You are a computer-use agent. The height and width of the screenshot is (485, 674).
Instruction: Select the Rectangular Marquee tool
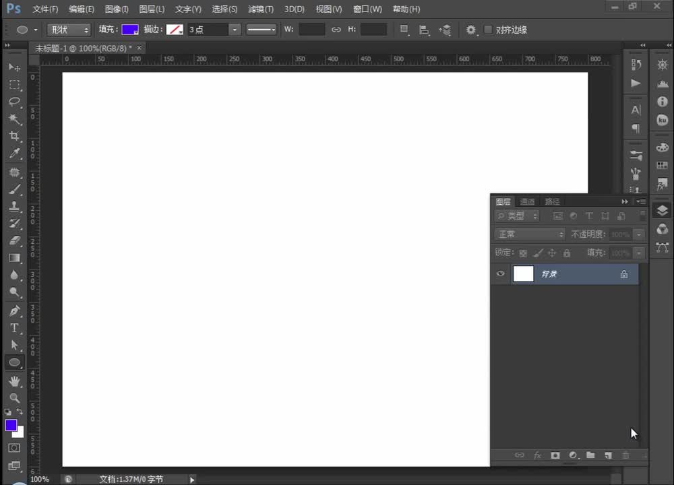[14, 85]
